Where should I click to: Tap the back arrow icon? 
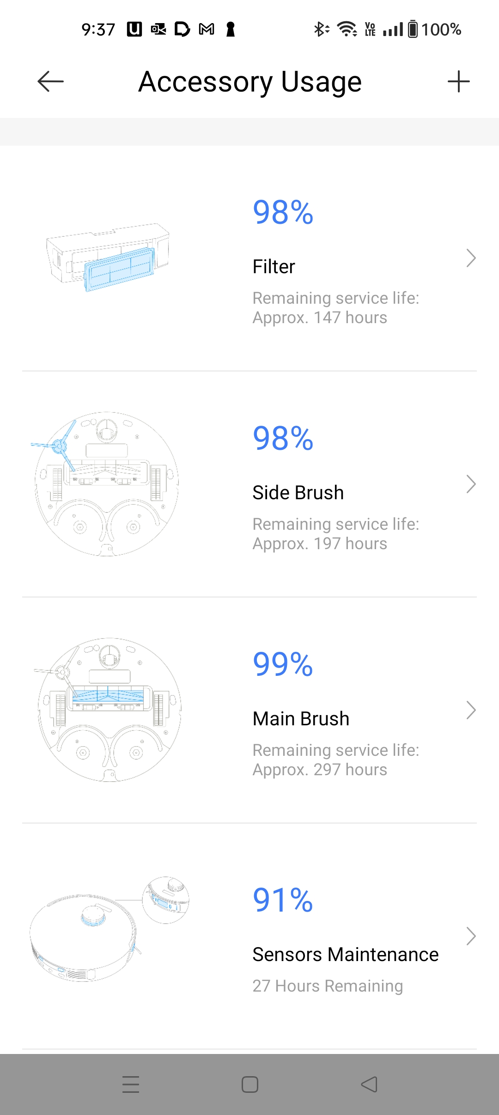pyautogui.click(x=50, y=82)
